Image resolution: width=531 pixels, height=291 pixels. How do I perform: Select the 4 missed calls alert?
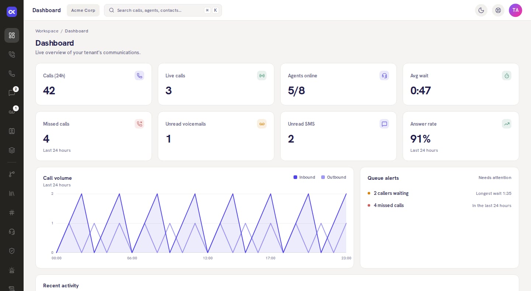click(440, 206)
